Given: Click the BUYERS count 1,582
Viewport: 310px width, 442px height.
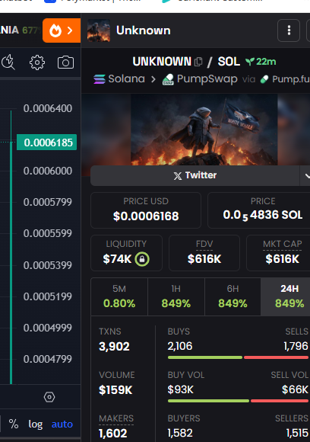Looking at the screenshot, I should click(180, 433).
